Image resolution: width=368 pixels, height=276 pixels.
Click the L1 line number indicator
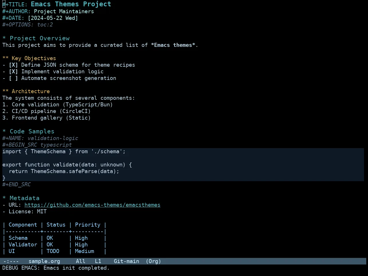coord(98,261)
